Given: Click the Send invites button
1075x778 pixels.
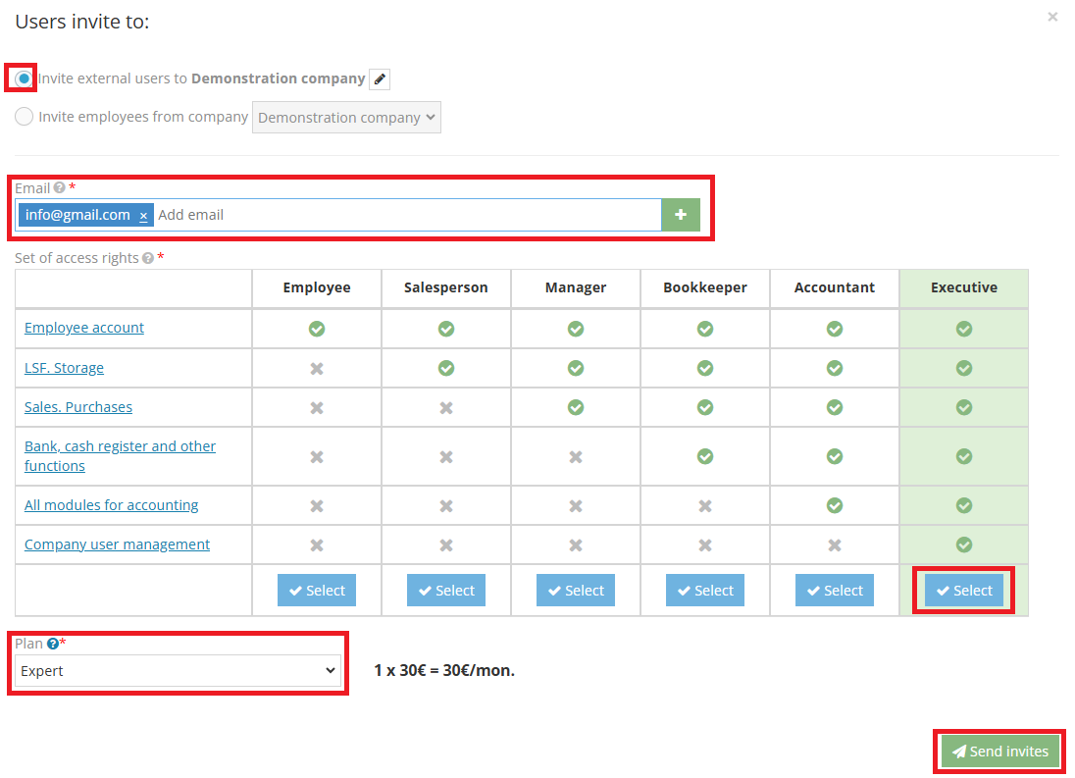Looking at the screenshot, I should coord(999,751).
